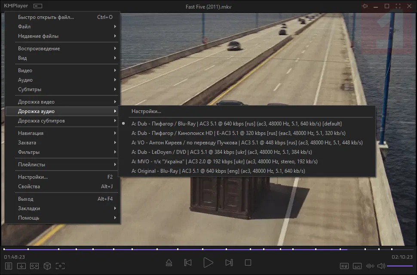Select the VO Anton Kireev audio track
Image resolution: width=417 pixels, height=275 pixels.
tap(247, 143)
